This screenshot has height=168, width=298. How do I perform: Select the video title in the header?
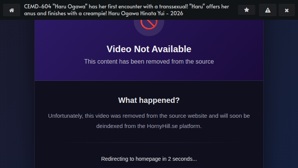click(126, 10)
